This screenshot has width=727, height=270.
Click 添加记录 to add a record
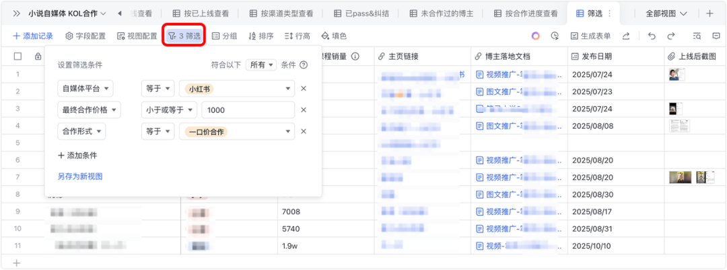33,36
